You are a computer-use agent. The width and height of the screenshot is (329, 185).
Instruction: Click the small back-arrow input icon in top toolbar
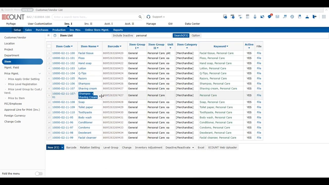click(x=240, y=17)
